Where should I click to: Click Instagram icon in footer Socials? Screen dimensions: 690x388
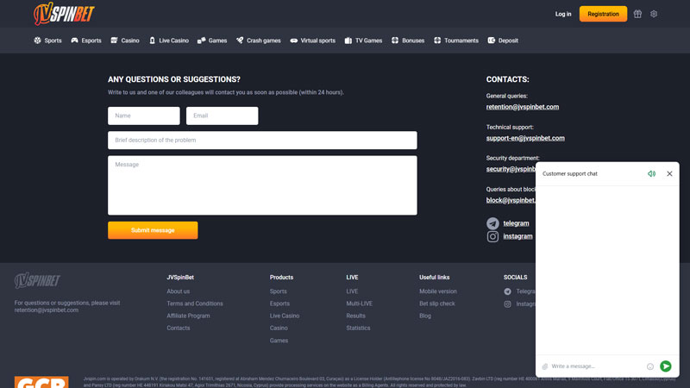pyautogui.click(x=507, y=304)
